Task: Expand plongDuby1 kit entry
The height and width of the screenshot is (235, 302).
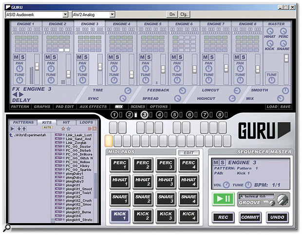Action: [63, 174]
